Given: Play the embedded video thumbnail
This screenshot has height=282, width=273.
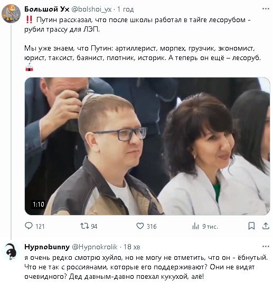Looking at the screenshot, I should tap(147, 146).
